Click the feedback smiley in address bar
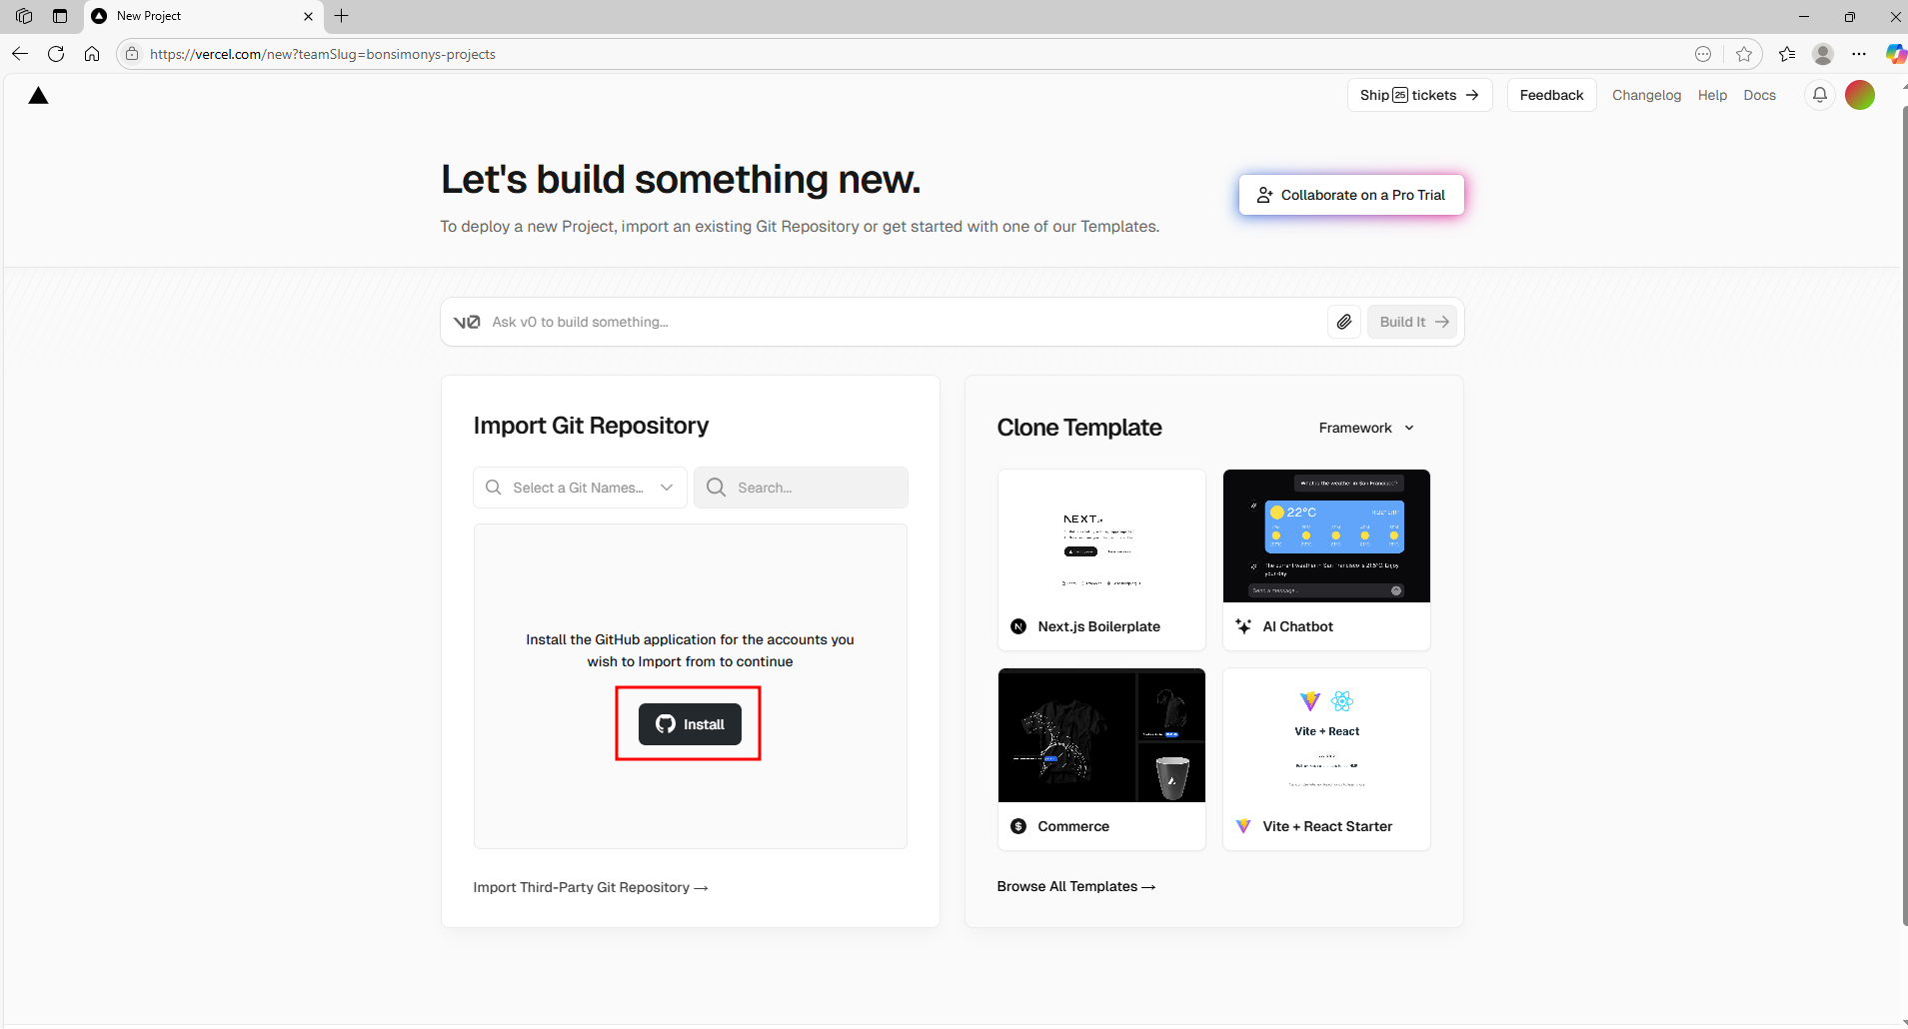Image resolution: width=1908 pixels, height=1029 pixels. tap(1703, 54)
